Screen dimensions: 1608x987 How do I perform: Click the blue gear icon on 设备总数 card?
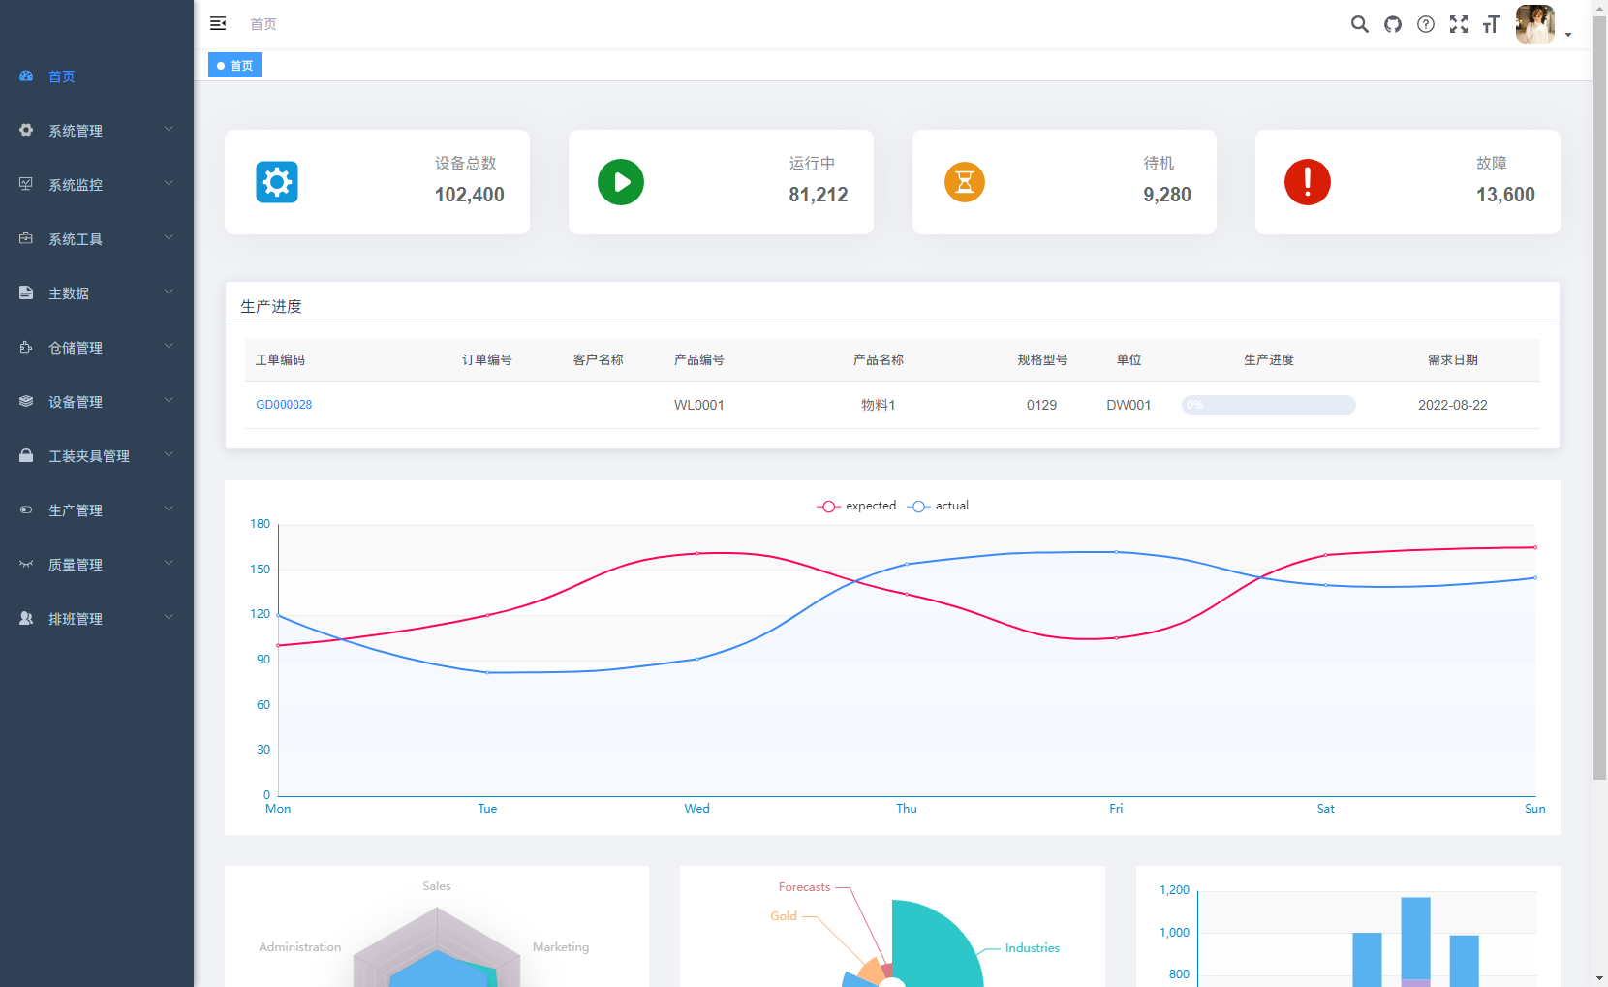(277, 182)
